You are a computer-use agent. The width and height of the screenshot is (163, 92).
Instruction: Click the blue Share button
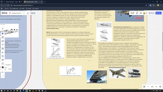(159, 13)
